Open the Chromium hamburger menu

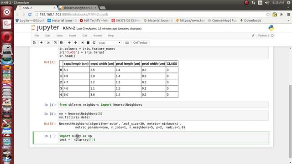click(x=288, y=14)
